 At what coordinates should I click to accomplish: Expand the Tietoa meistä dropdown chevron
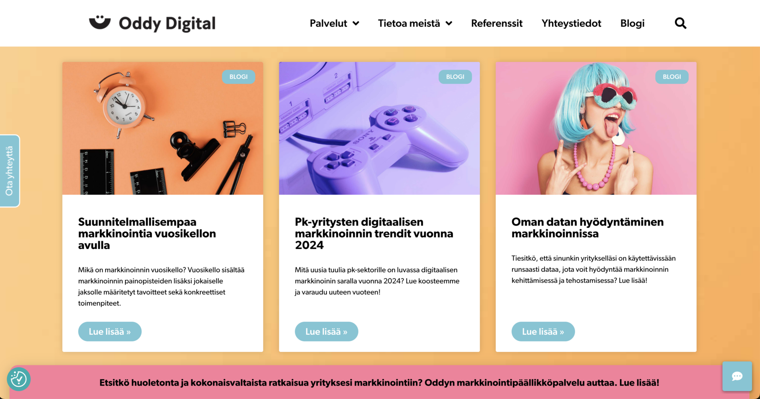[449, 23]
